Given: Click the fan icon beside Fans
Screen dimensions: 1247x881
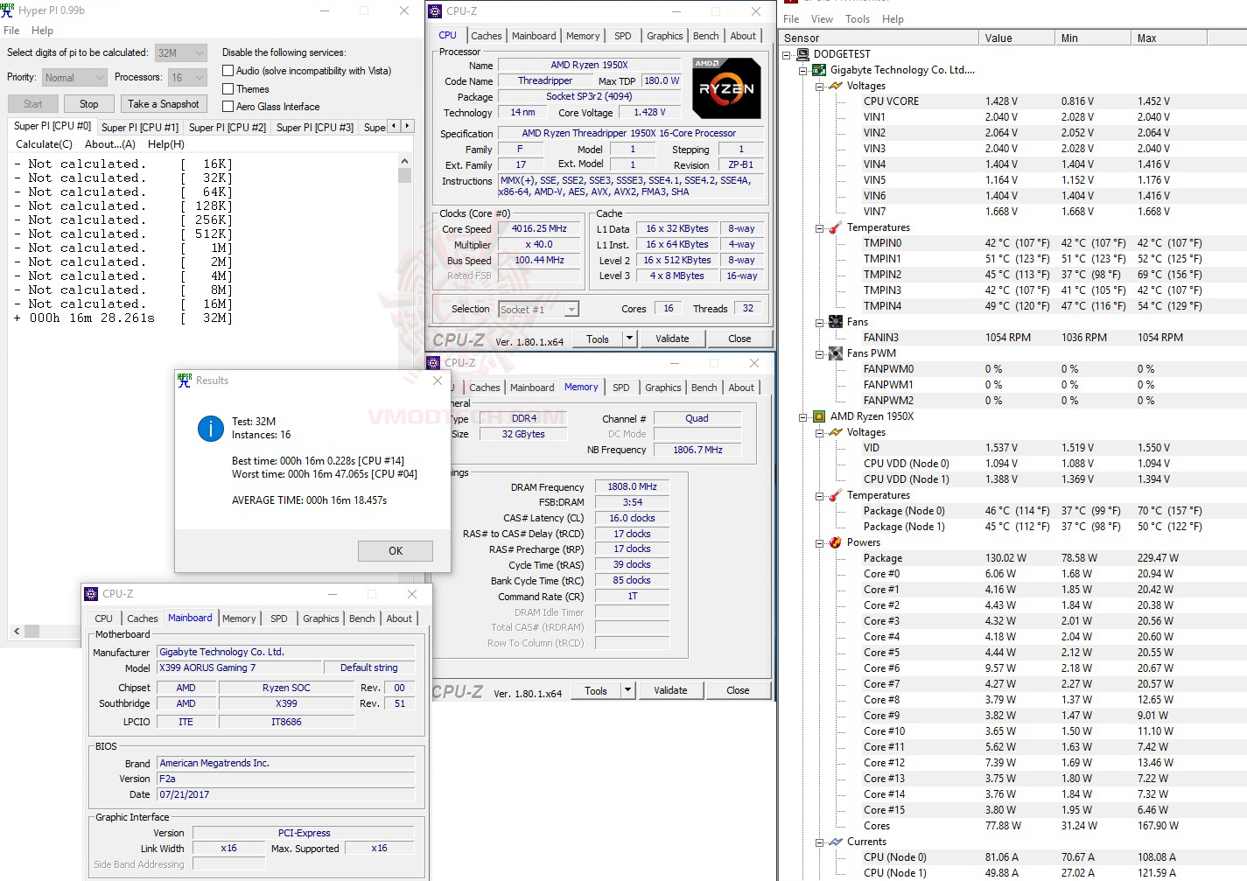Looking at the screenshot, I should point(836,322).
